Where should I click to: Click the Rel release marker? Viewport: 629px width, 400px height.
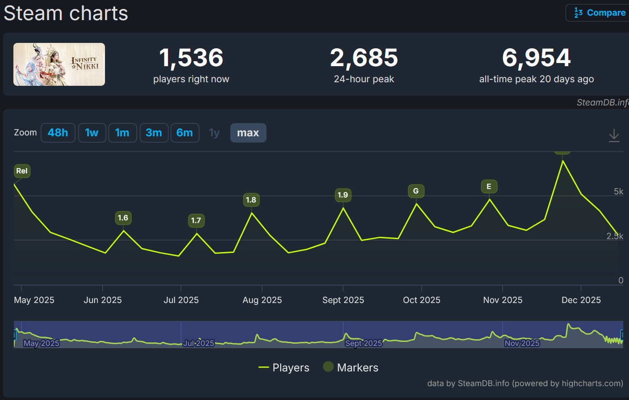pos(22,171)
